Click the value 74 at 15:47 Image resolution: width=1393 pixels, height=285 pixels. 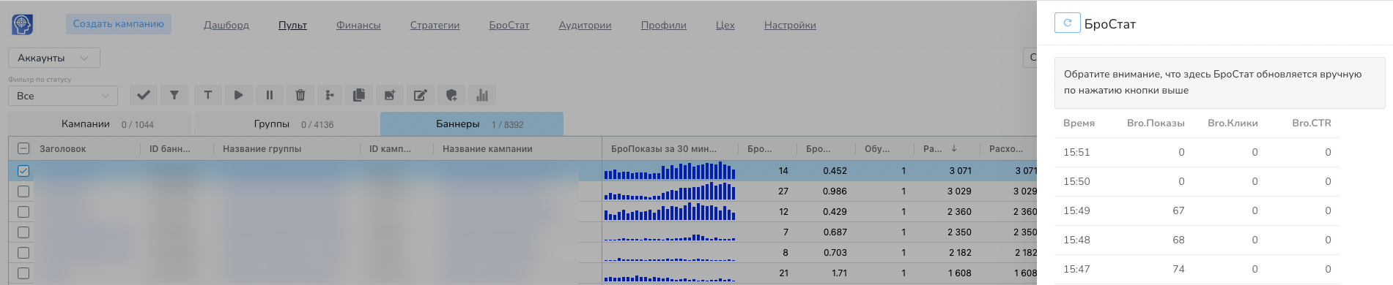(x=1178, y=269)
